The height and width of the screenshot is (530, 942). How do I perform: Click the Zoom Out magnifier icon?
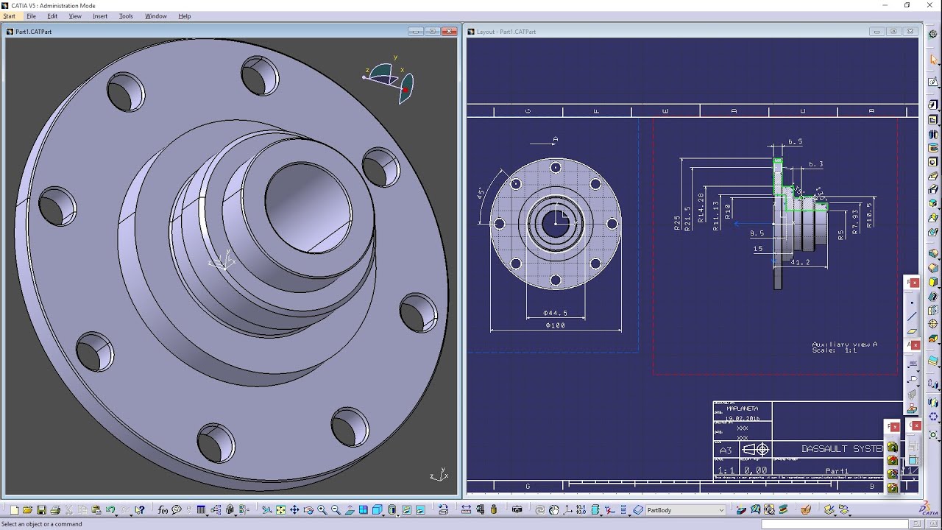336,509
